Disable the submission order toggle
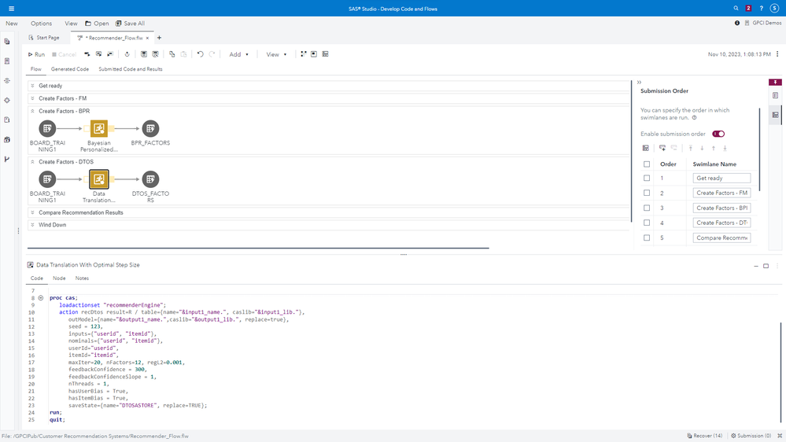 pyautogui.click(x=718, y=134)
